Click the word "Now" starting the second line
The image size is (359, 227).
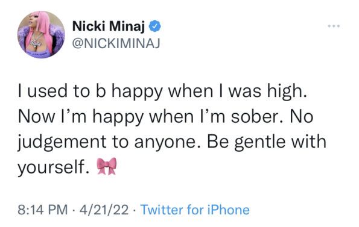(37, 116)
